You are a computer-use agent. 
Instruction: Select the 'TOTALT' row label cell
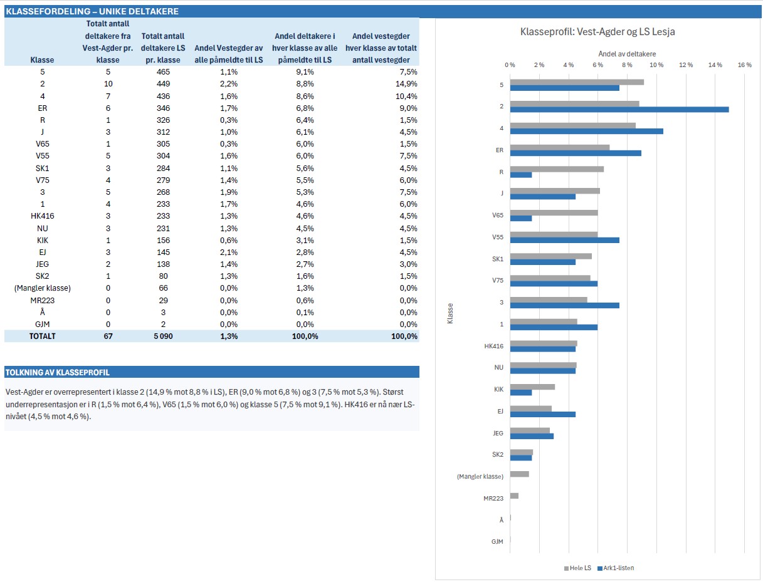tap(42, 336)
